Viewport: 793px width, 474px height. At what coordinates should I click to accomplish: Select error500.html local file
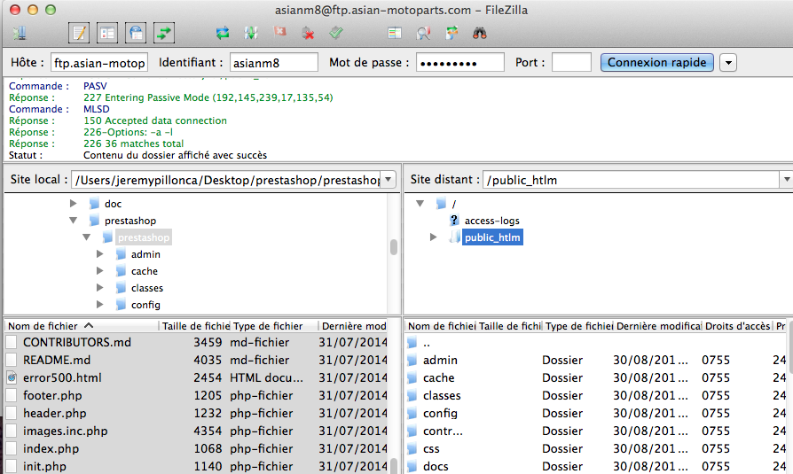click(x=196, y=377)
